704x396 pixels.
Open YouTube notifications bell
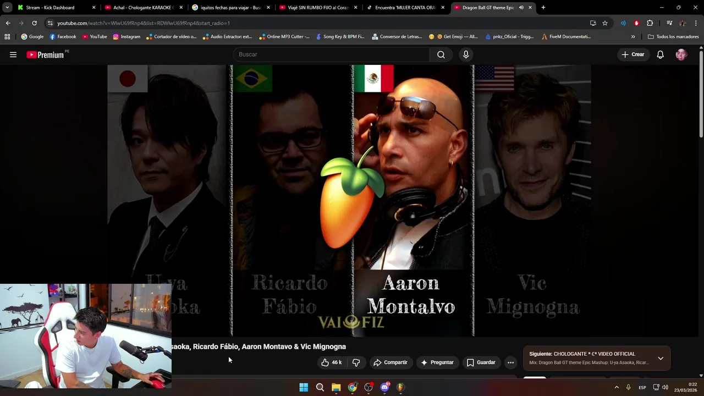(x=661, y=54)
